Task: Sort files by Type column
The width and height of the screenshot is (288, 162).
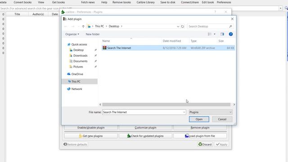Action: click(x=193, y=41)
